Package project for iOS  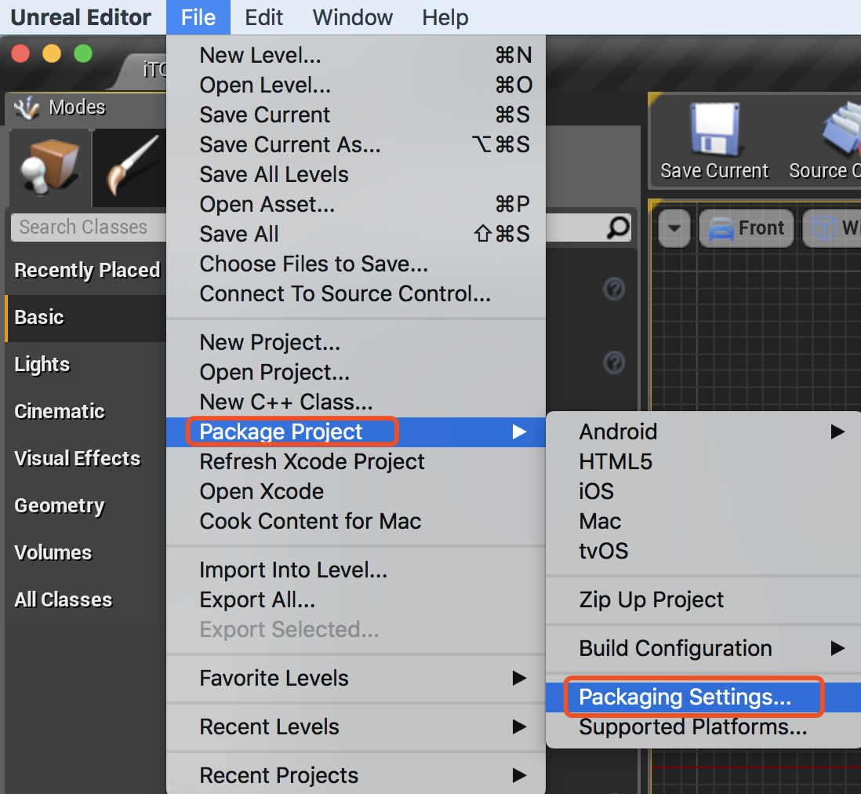(x=703, y=491)
